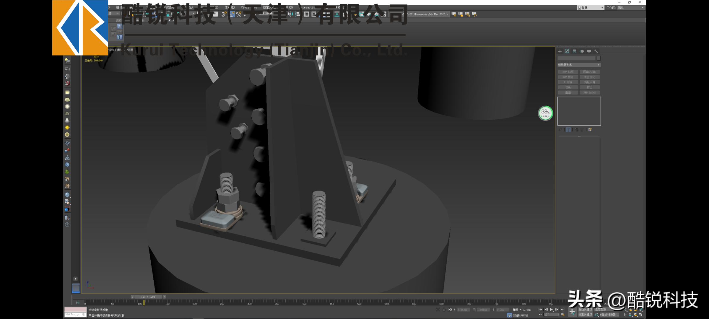This screenshot has height=319, width=709.
Task: Switch to the 创建 create panel tab
Action: [560, 51]
